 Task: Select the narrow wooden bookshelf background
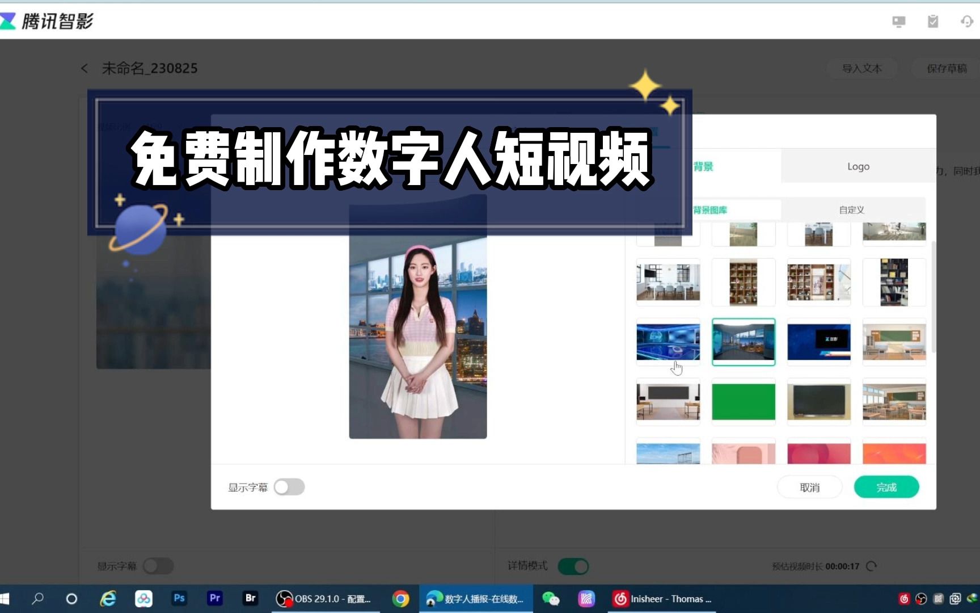[x=744, y=282]
